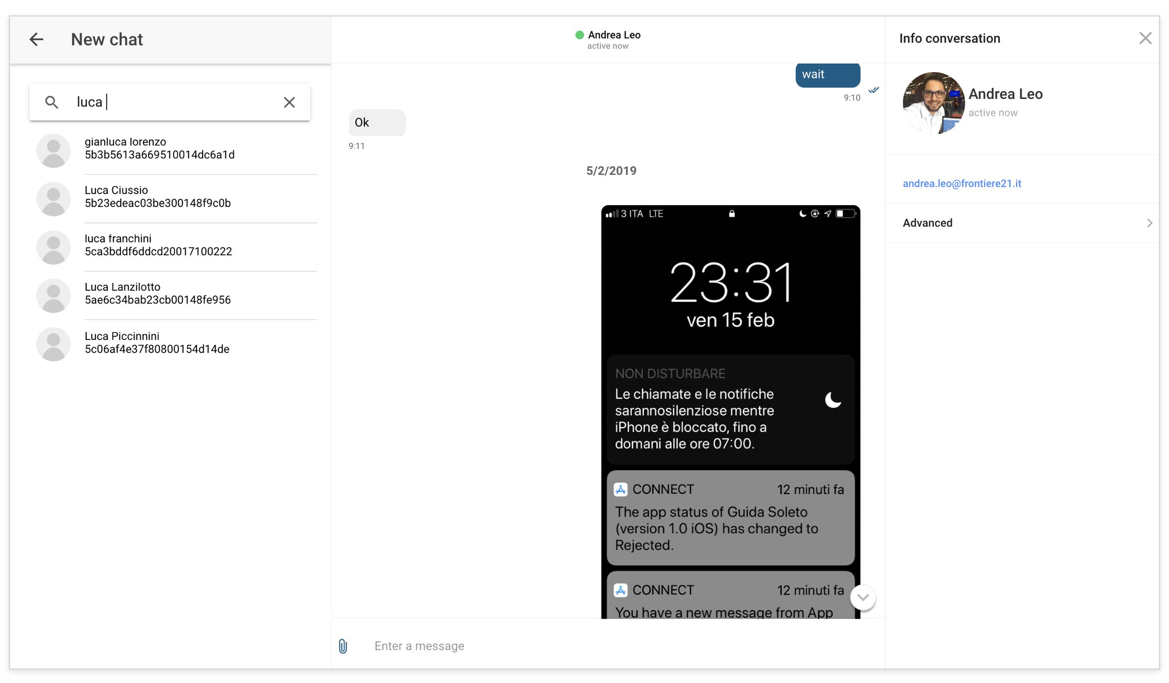Click the scroll down arrow icon in chat
1169x683 pixels.
[864, 597]
